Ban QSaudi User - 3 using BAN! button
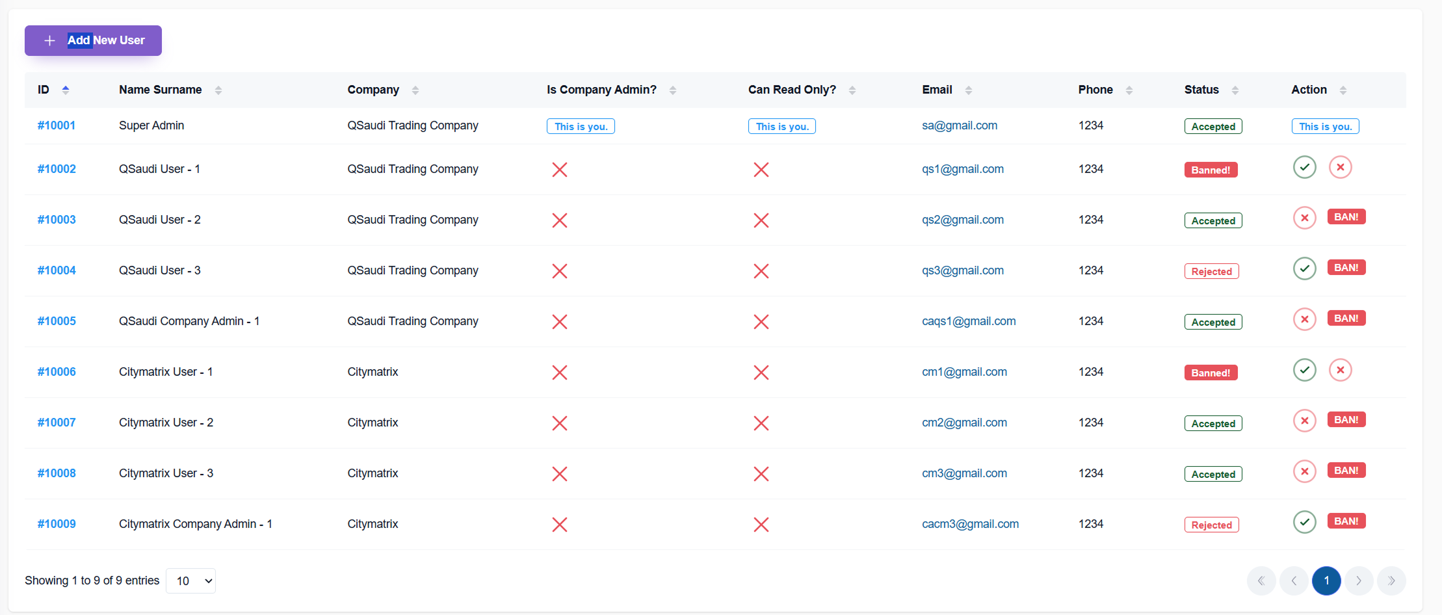 pyautogui.click(x=1346, y=268)
